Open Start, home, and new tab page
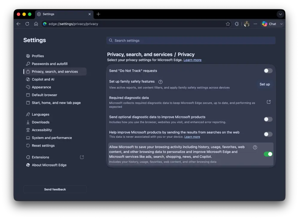Image resolution: width=299 pixels, height=219 pixels. pos(55,103)
